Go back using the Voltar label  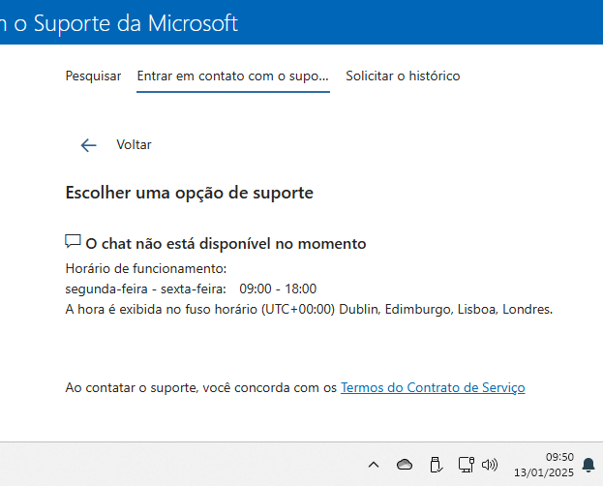pos(134,144)
